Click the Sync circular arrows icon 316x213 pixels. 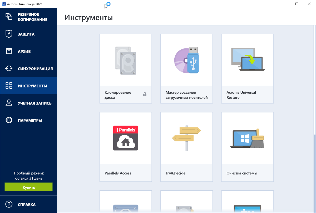point(9,68)
